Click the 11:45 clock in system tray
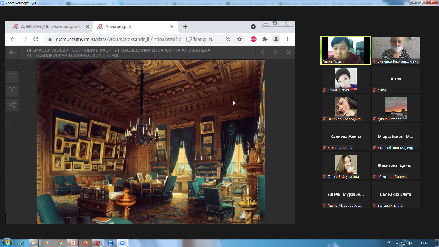Image resolution: width=439 pixels, height=247 pixels. [x=424, y=243]
